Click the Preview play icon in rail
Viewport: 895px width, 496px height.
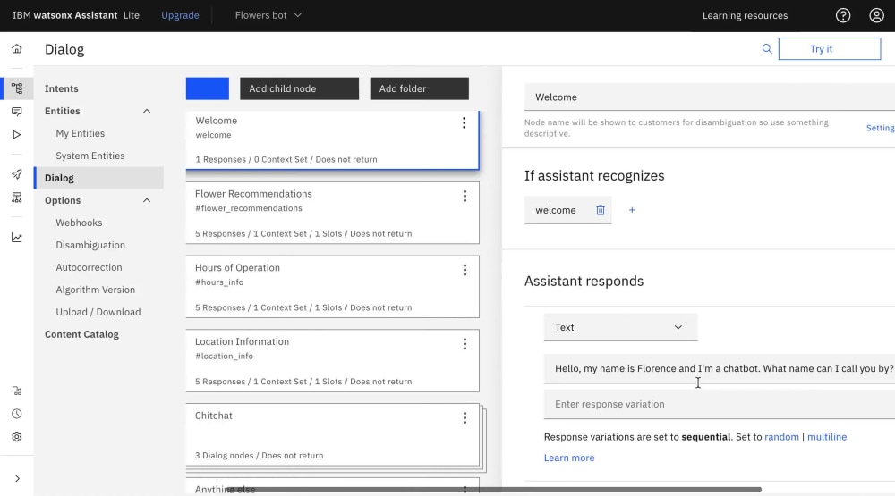[x=16, y=135]
